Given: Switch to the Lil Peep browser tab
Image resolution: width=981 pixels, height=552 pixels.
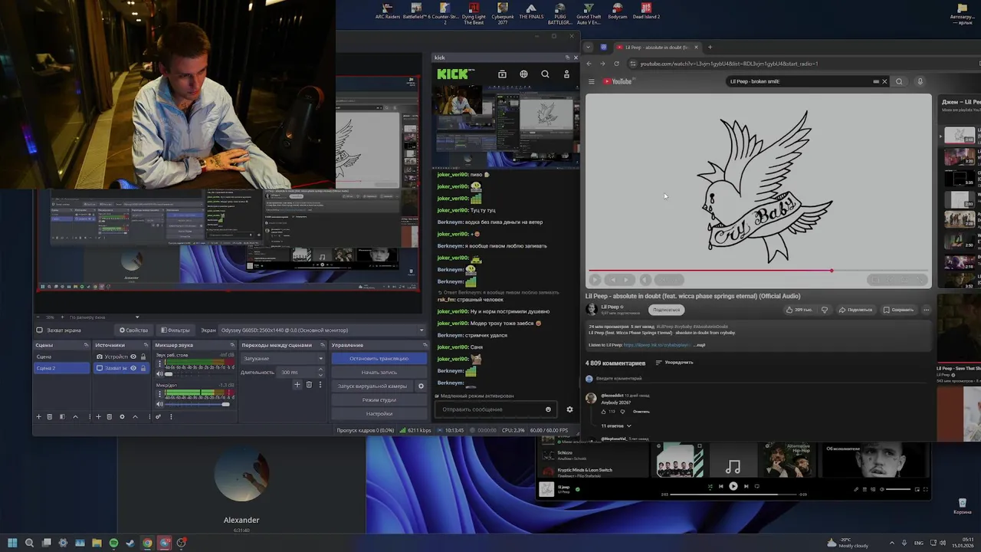Looking at the screenshot, I should point(656,48).
